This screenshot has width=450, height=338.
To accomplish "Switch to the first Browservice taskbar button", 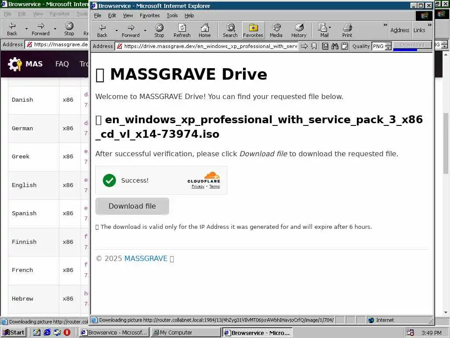I will (114, 333).
